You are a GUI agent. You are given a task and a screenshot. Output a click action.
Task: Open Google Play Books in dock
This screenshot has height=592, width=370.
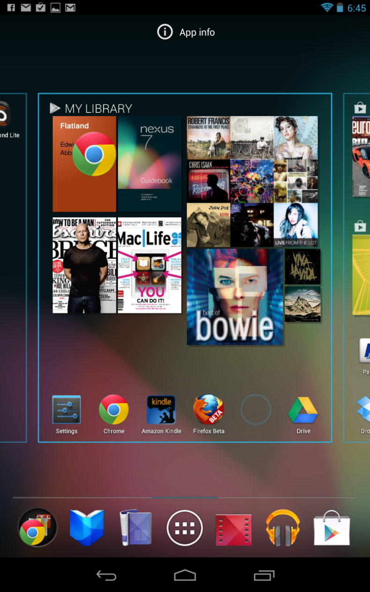pos(87,528)
